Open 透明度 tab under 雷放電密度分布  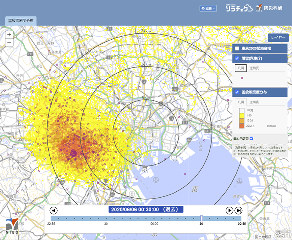pos(255,102)
